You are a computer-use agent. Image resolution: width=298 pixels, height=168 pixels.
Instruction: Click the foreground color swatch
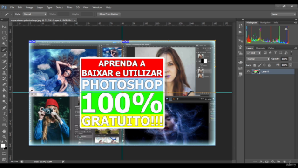(x=3, y=146)
